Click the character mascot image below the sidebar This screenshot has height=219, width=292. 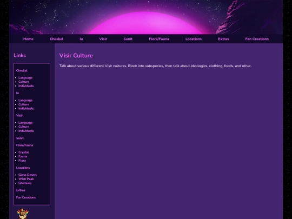click(23, 214)
